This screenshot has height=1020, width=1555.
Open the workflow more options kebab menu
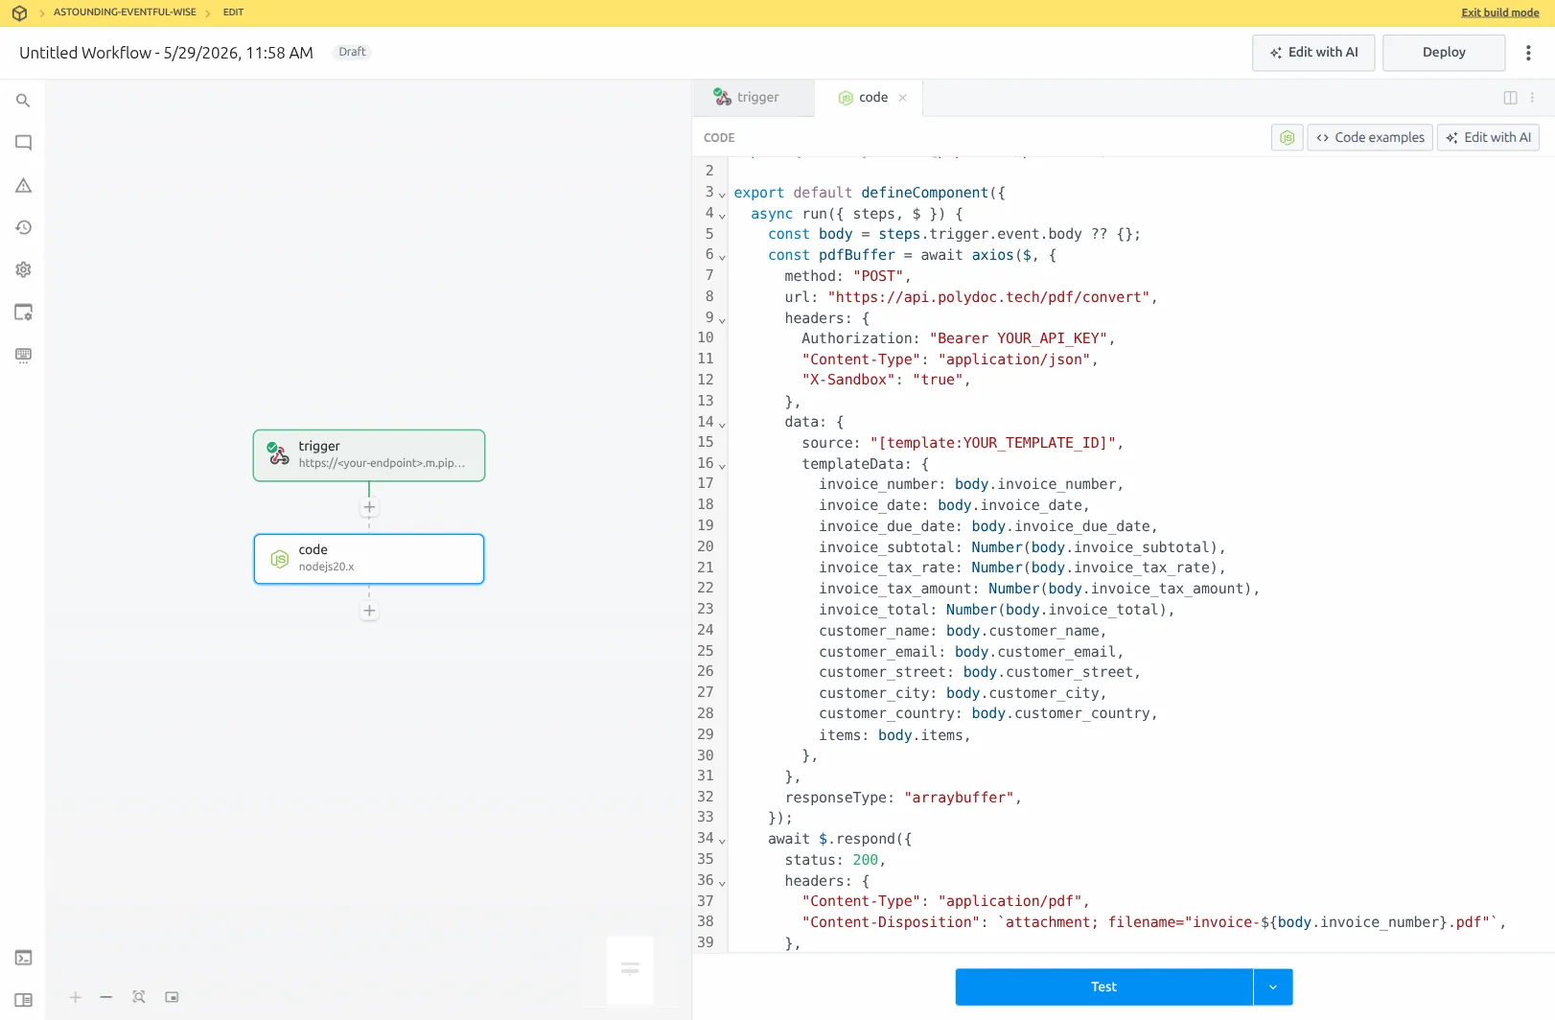pyautogui.click(x=1528, y=53)
